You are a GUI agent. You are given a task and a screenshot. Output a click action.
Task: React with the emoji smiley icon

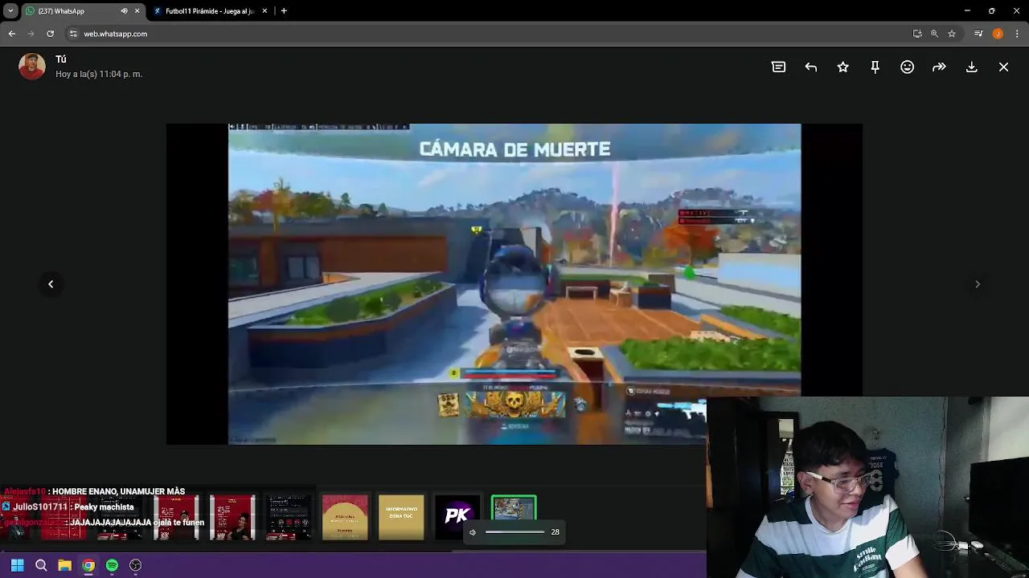[907, 67]
